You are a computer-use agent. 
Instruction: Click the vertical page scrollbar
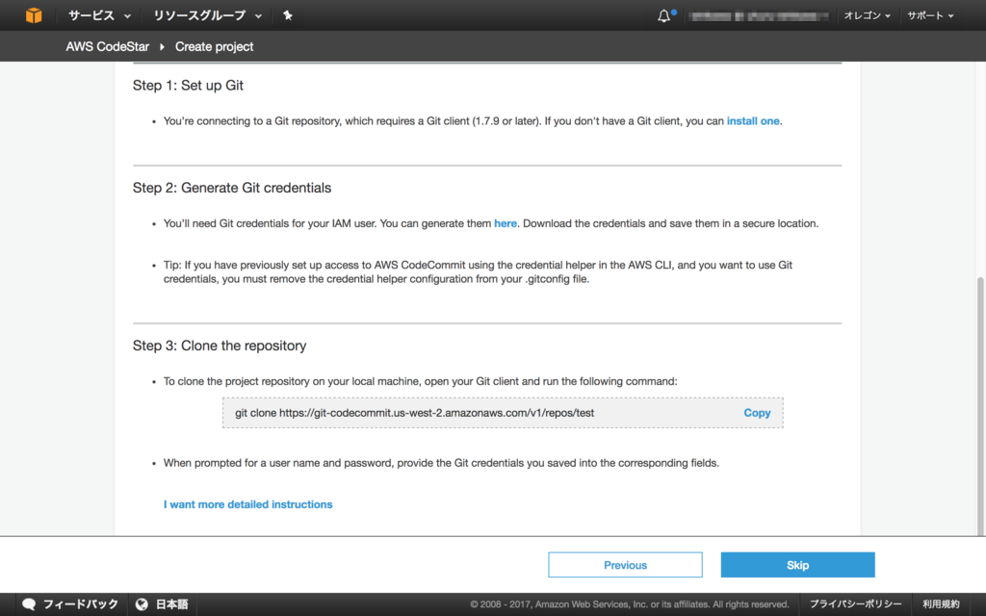[980, 405]
